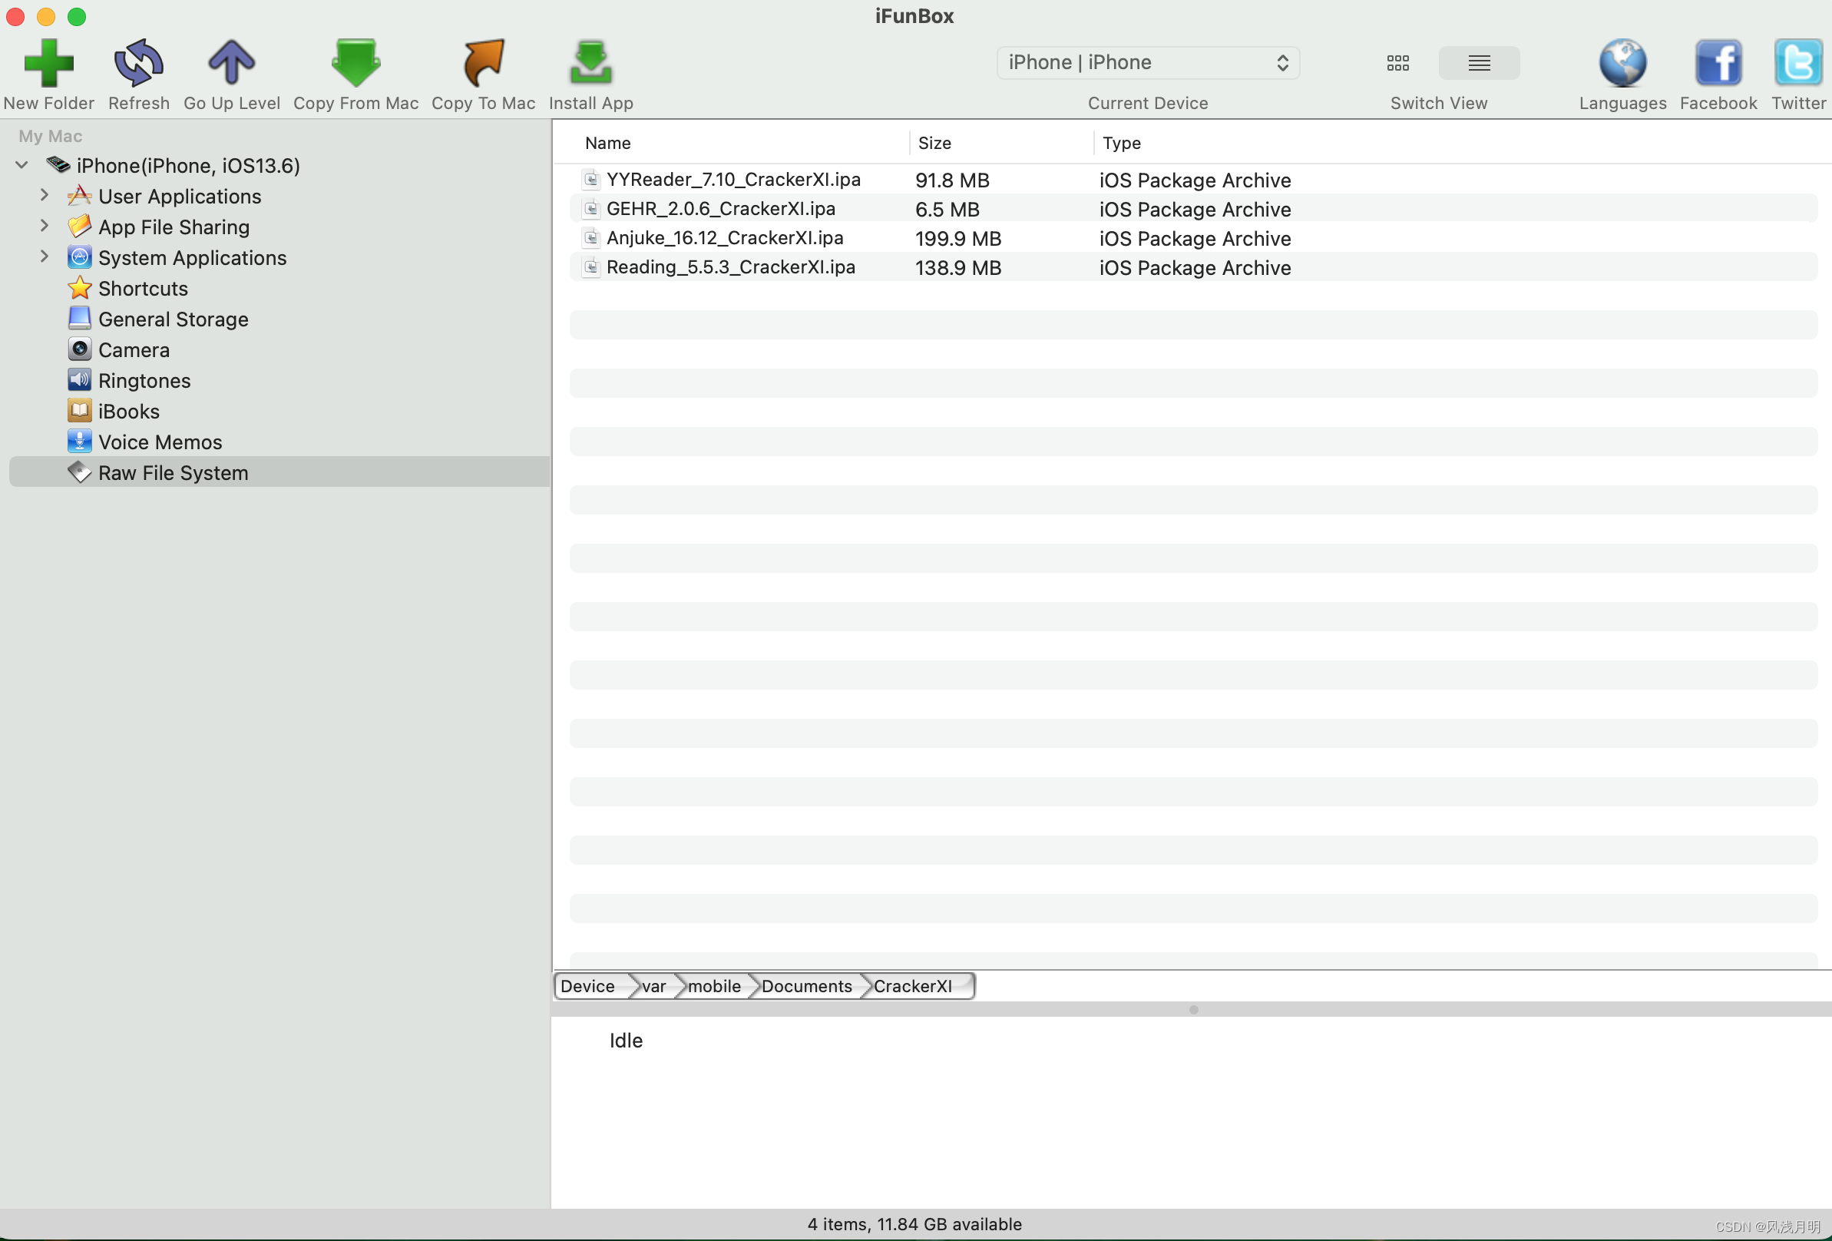The width and height of the screenshot is (1832, 1241).
Task: Click the New Folder green plus icon
Action: 49,63
